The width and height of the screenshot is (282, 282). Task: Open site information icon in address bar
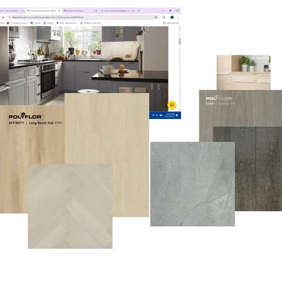[9, 18]
